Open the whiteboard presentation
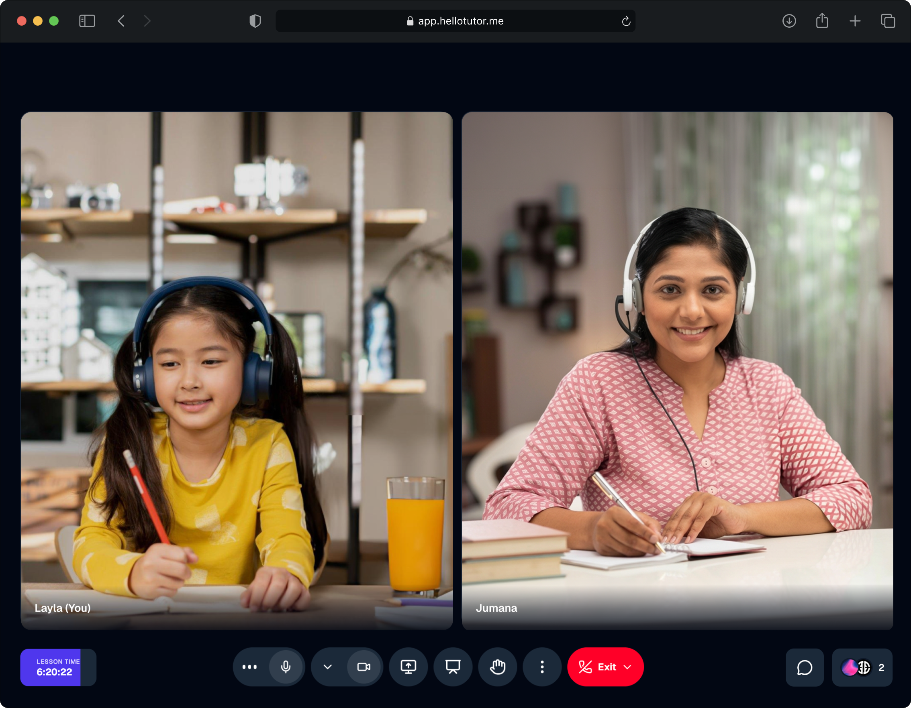Image resolution: width=911 pixels, height=708 pixels. (x=453, y=667)
